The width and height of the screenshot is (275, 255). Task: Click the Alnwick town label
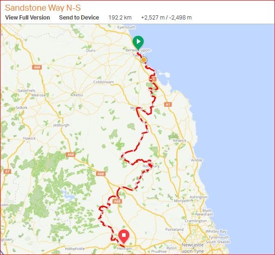(x=179, y=140)
